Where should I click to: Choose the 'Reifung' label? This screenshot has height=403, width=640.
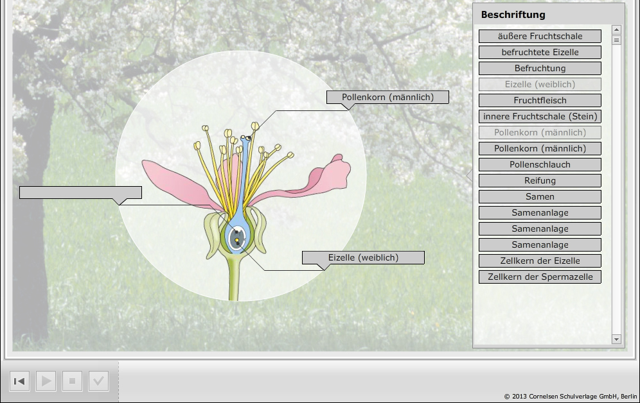point(540,181)
